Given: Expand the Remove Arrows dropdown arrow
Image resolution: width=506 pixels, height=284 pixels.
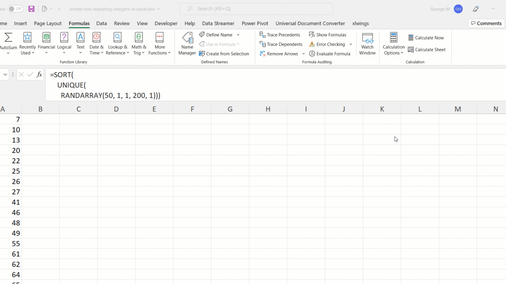Looking at the screenshot, I should click(304, 54).
